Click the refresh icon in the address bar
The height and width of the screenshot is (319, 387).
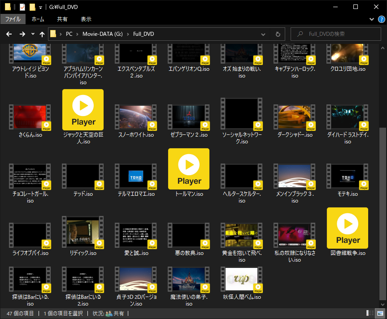click(278, 34)
